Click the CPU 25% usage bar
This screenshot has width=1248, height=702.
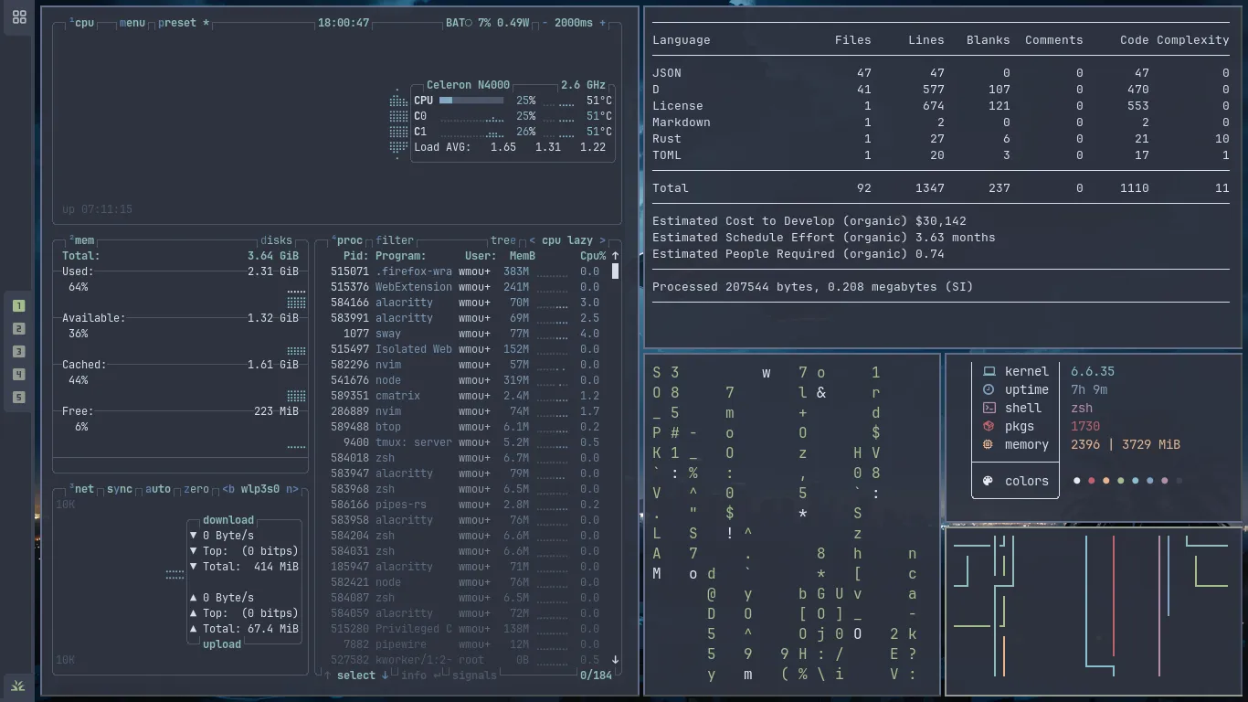tap(471, 101)
